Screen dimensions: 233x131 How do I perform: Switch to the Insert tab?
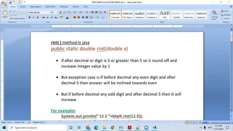coord(23,7)
